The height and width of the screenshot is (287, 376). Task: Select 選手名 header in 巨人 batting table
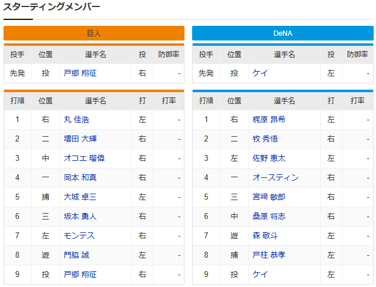(95, 101)
